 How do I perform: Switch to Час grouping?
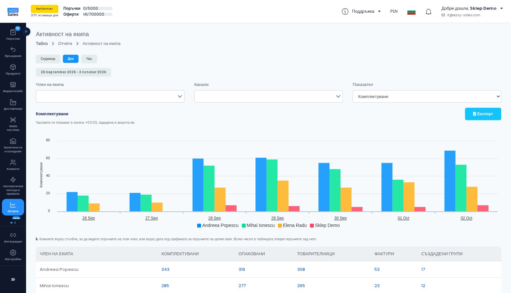pyautogui.click(x=89, y=59)
